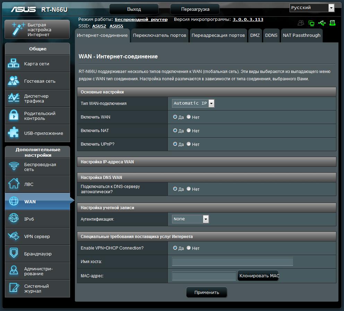Click the Диспетчер трафика graph icon
This screenshot has width=344, height=311.
[x=14, y=98]
